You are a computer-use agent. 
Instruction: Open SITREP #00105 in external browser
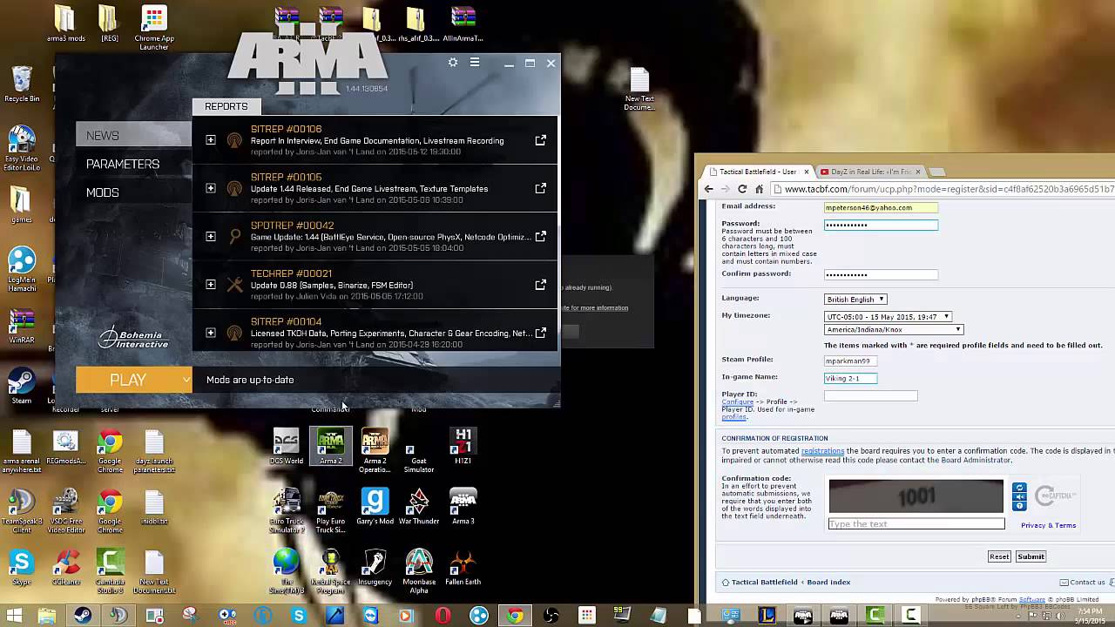(x=540, y=188)
